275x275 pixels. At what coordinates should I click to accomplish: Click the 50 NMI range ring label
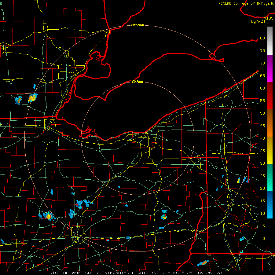pyautogui.click(x=137, y=82)
